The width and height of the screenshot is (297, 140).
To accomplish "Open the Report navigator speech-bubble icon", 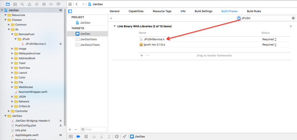I will tap(58, 4).
